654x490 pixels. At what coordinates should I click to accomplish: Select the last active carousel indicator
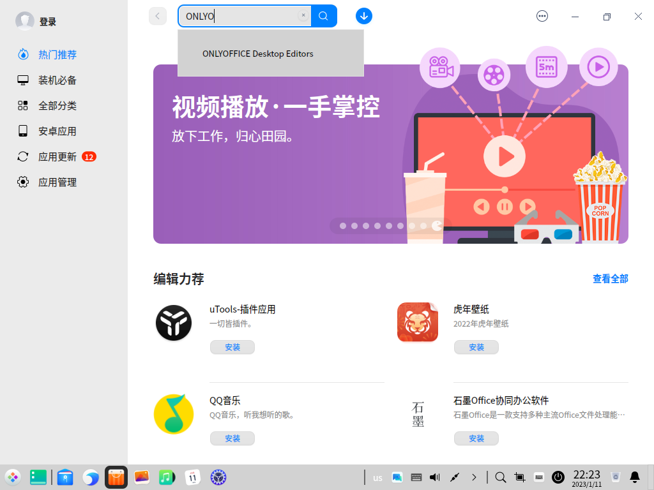[x=437, y=226]
